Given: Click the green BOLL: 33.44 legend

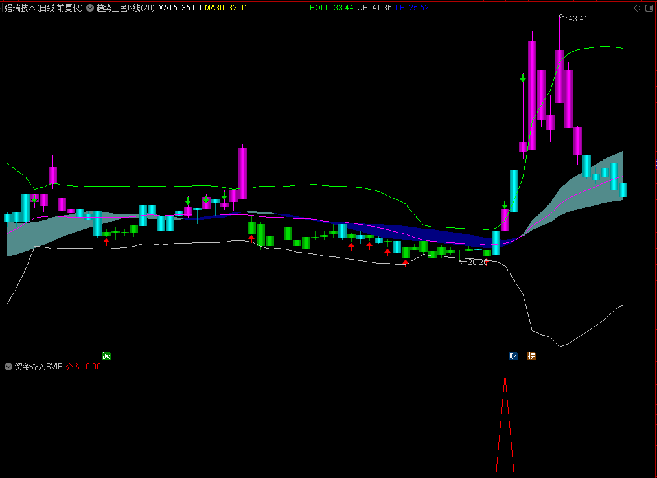Looking at the screenshot, I should click(332, 8).
